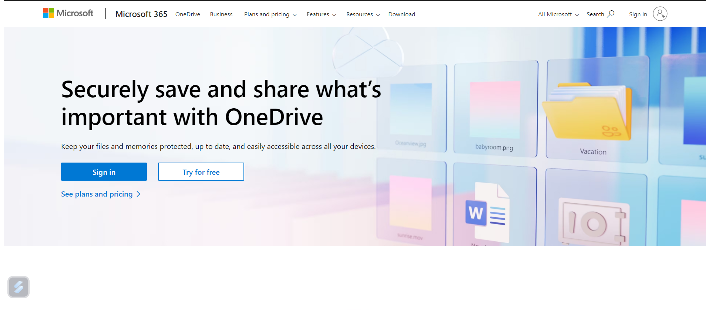Click the 'Keep your files and memories' description
706x310 pixels.
pos(218,146)
